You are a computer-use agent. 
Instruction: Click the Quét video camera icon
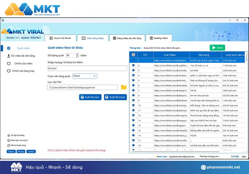click(9, 48)
